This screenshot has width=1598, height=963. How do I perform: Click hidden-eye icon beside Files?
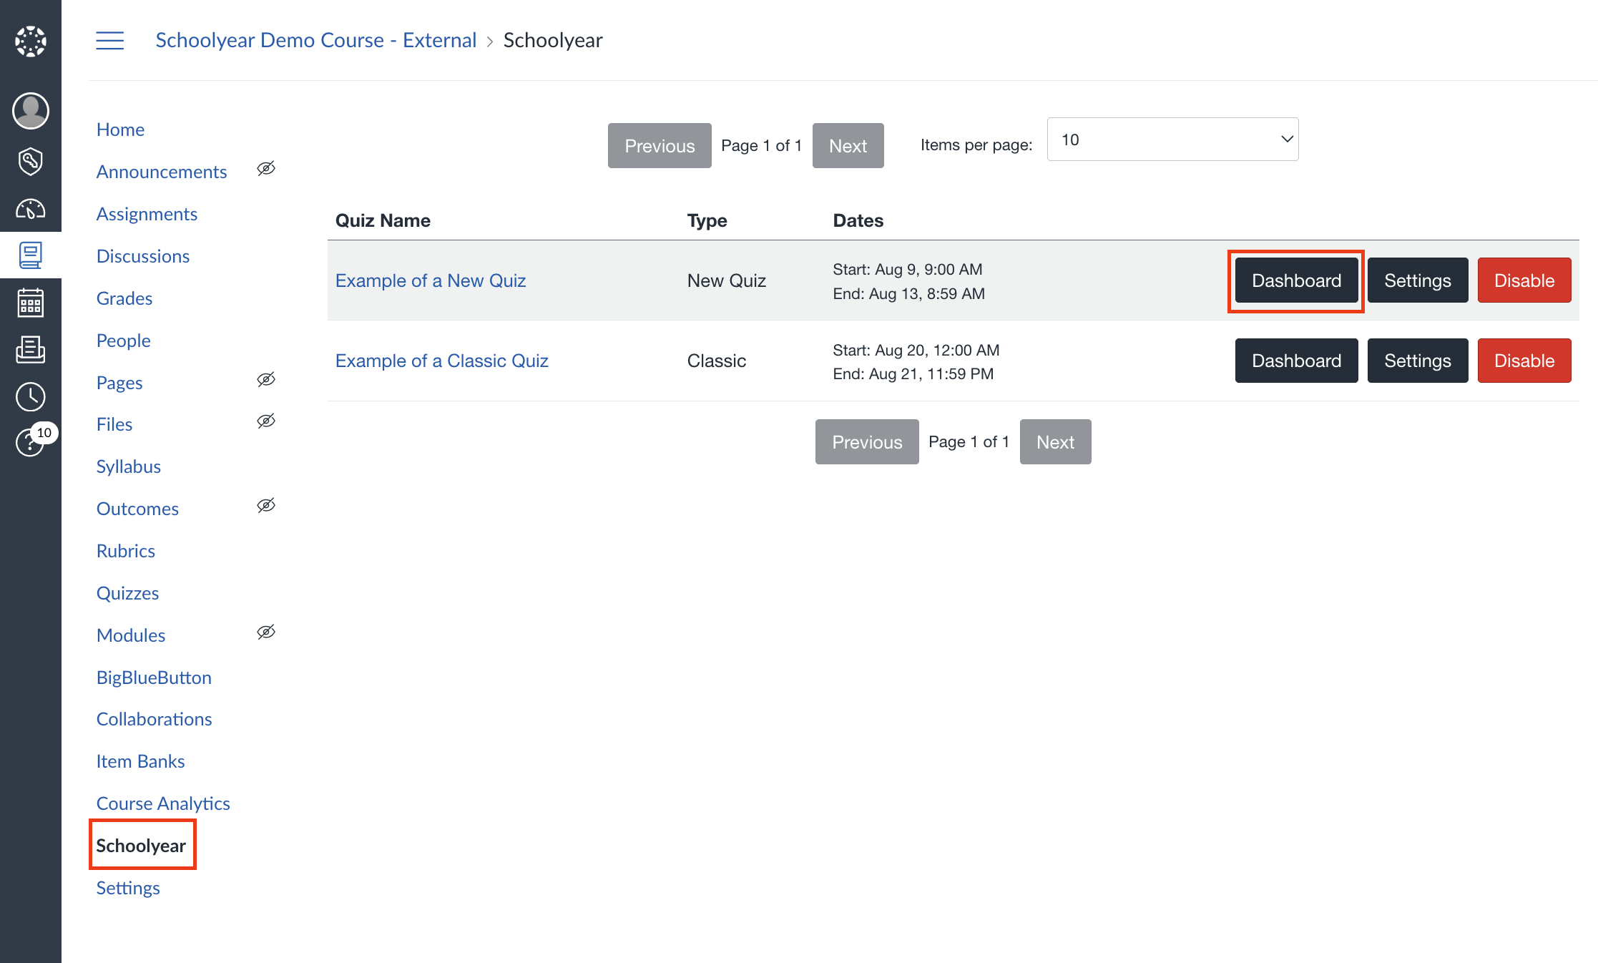tap(266, 421)
